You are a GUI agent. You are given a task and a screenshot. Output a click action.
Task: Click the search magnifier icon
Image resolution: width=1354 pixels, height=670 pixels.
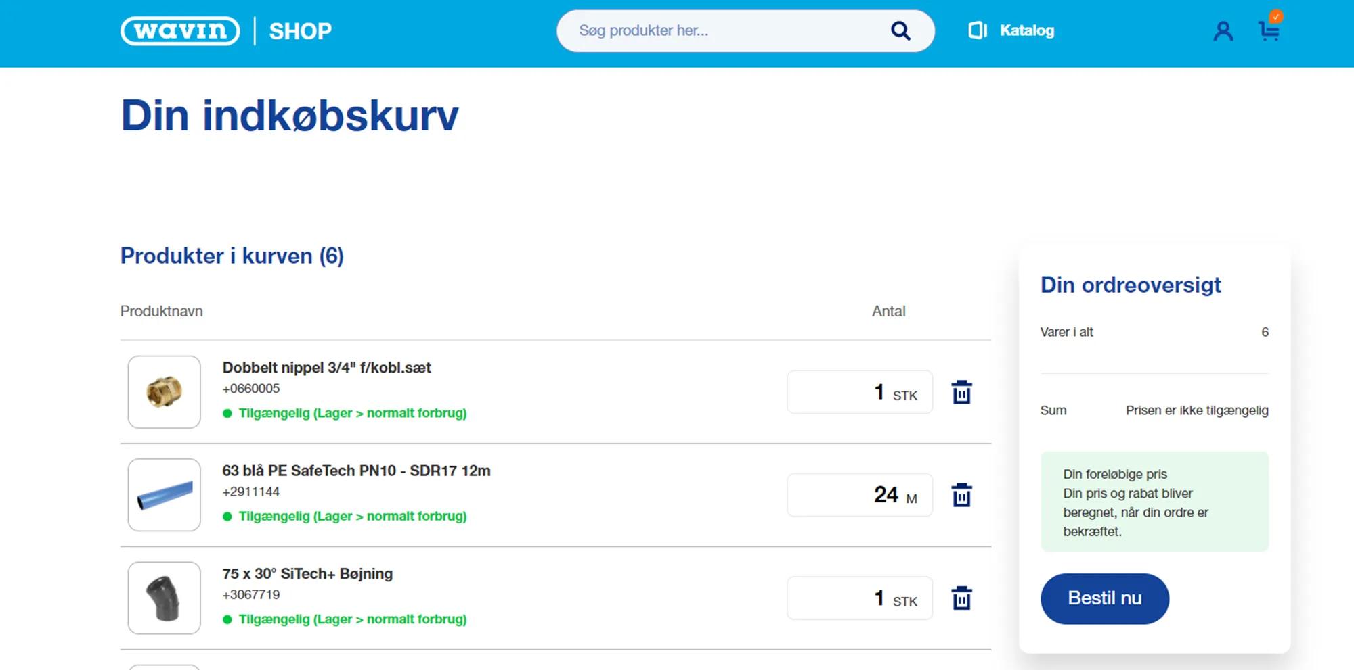click(x=900, y=30)
